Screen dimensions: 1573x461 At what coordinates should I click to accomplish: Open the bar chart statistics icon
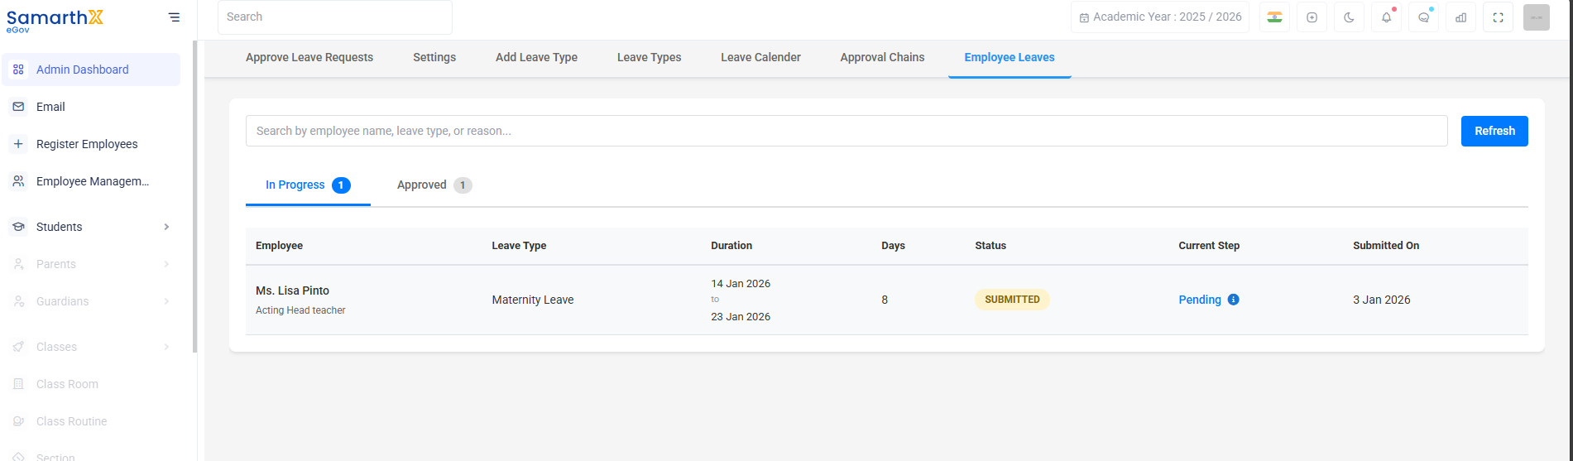[1460, 17]
